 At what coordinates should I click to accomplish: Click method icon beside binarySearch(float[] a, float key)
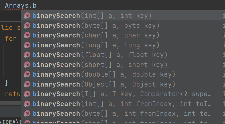point(27,55)
